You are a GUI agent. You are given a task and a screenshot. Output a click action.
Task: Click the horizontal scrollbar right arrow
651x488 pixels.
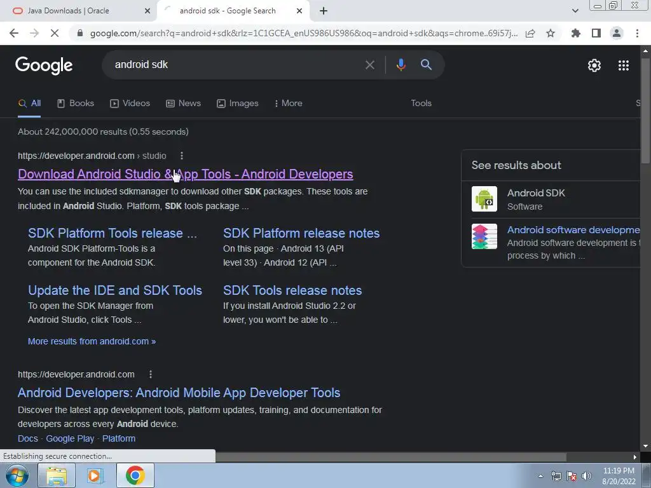pyautogui.click(x=635, y=457)
